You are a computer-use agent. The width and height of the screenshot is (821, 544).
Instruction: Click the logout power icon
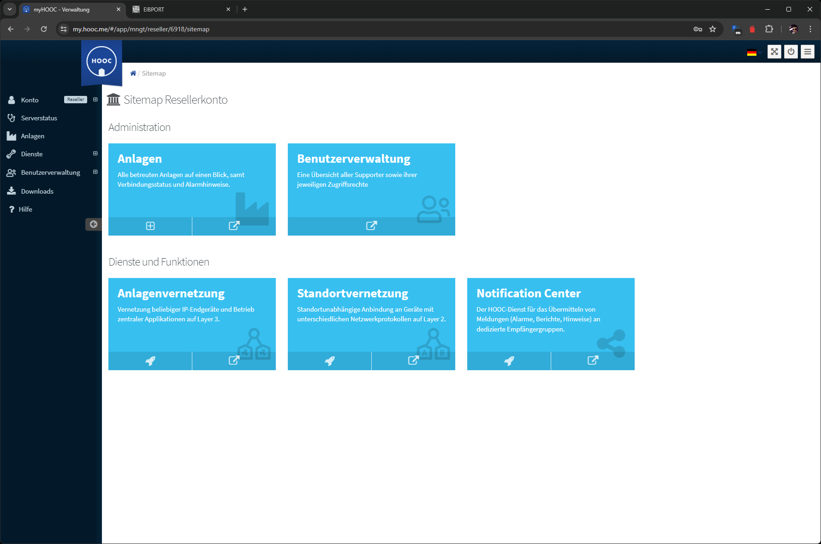point(791,52)
